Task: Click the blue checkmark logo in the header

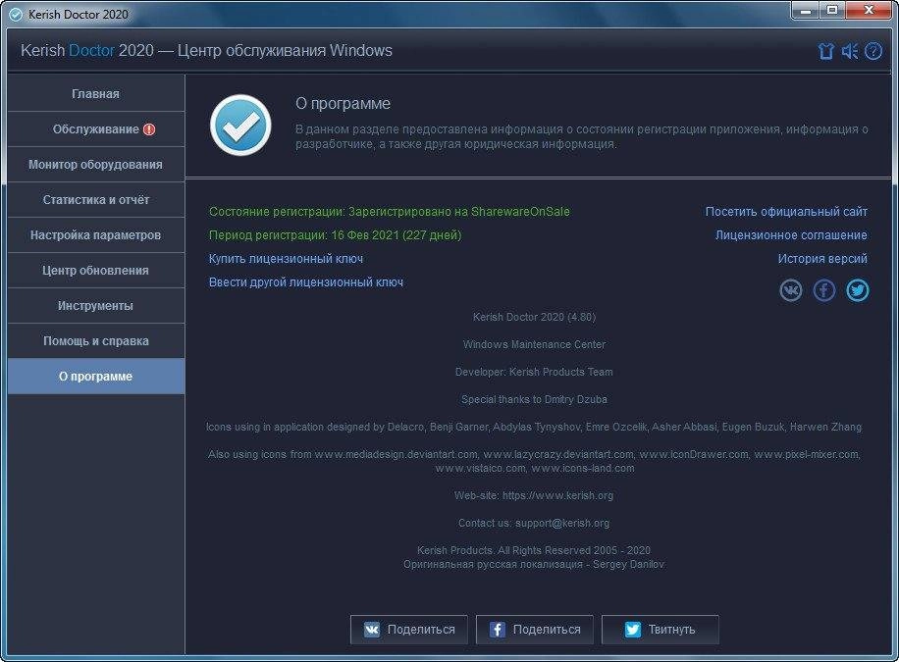Action: [240, 125]
